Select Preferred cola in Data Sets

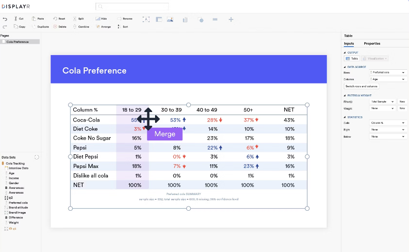pos(18,203)
